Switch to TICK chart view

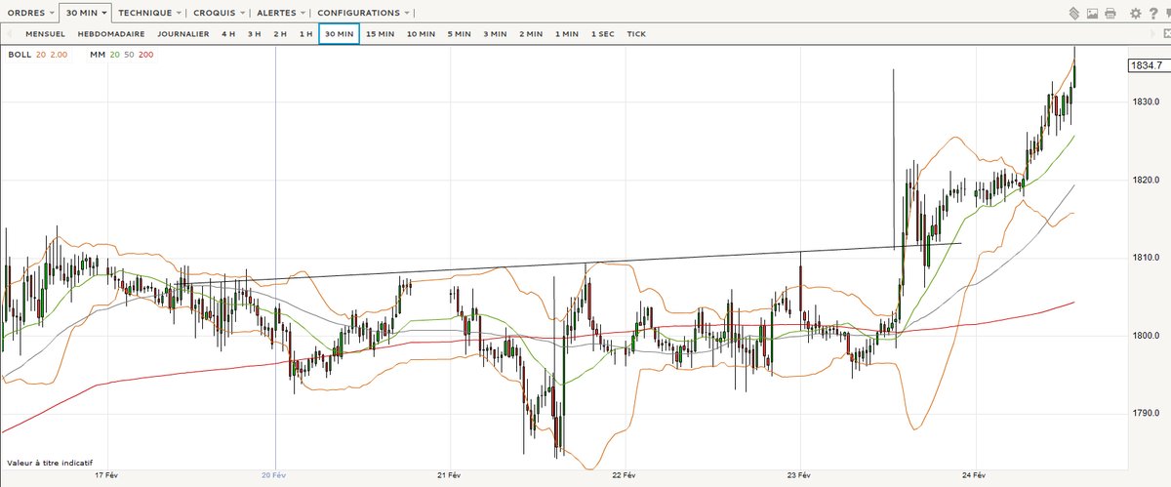click(x=636, y=33)
